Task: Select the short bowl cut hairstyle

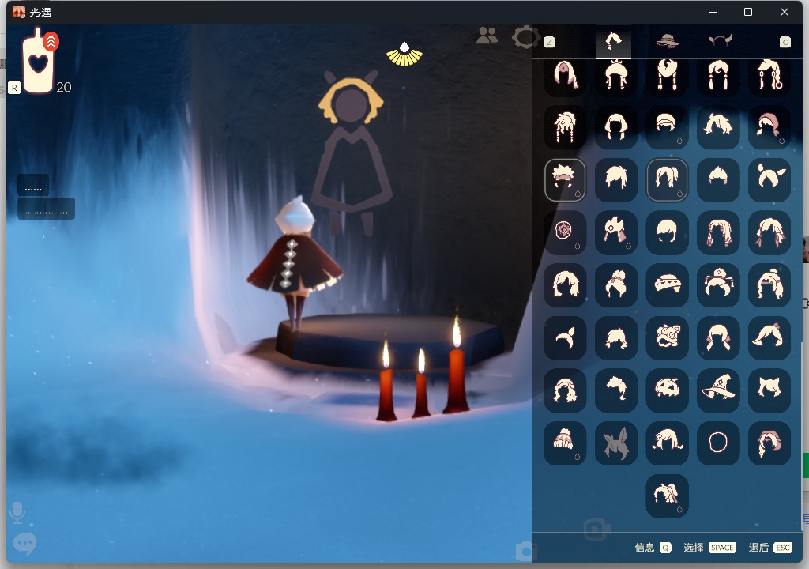Action: tap(667, 232)
